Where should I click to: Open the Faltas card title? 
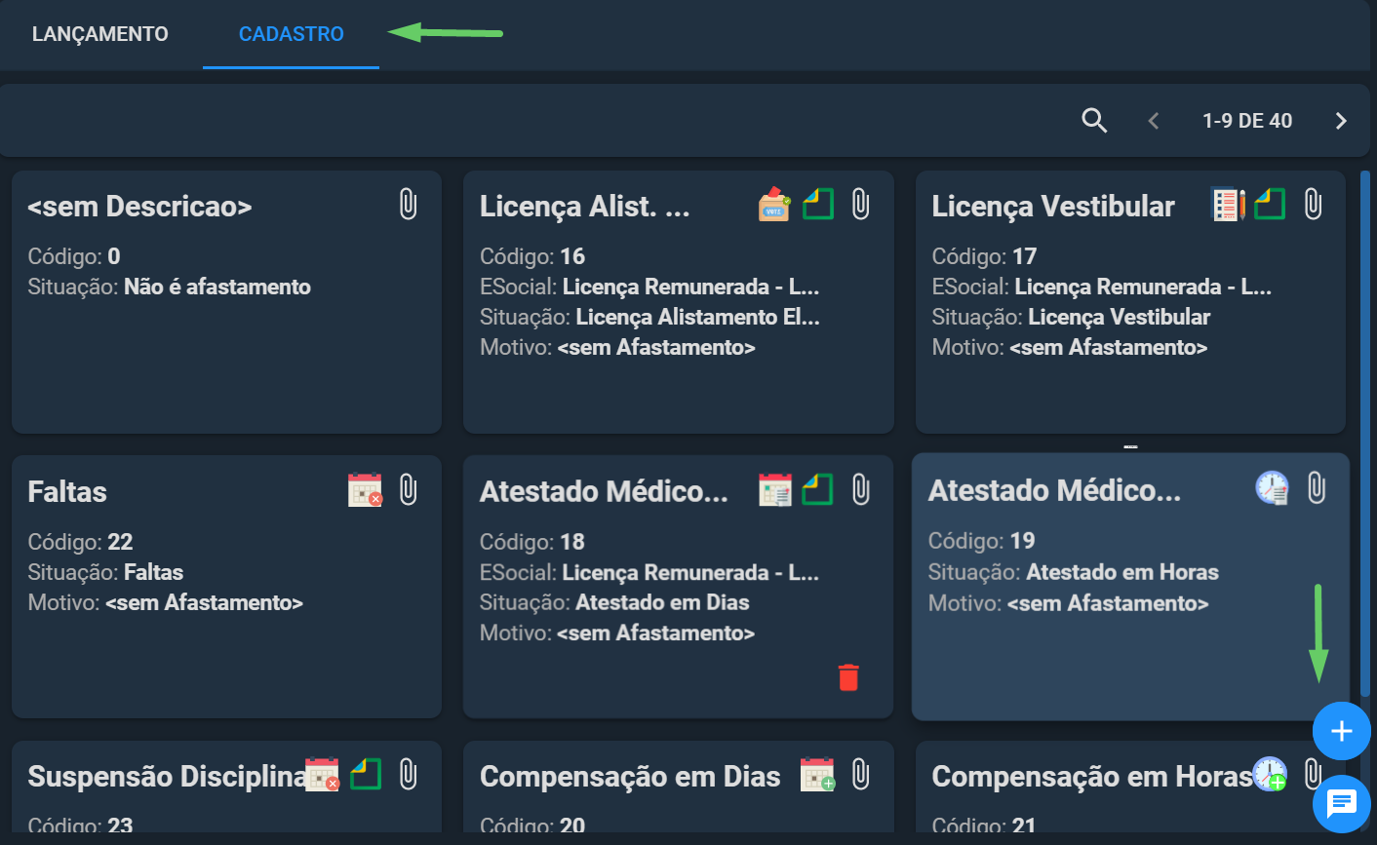click(67, 491)
